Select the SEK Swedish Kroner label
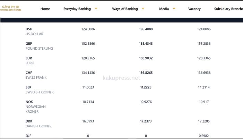This screenshot has height=139, width=243. 40,90
